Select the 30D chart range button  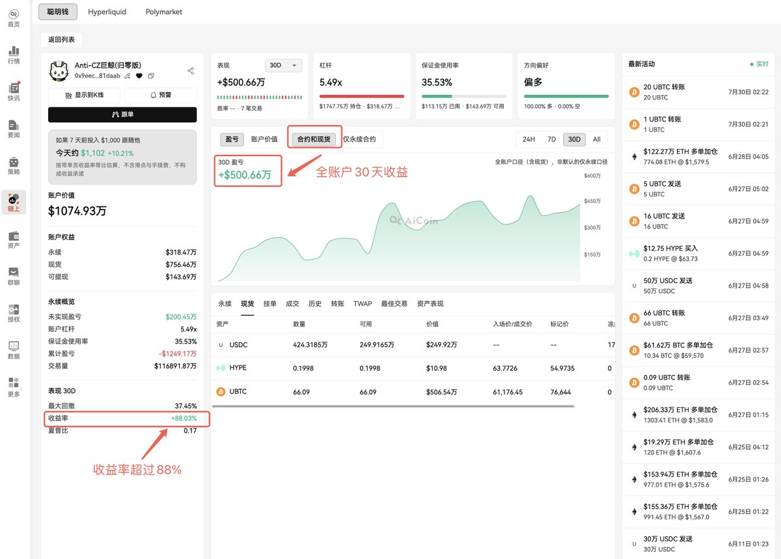tap(574, 139)
